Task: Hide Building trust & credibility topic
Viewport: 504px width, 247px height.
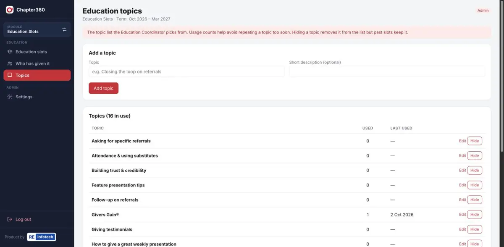Action: (x=475, y=171)
